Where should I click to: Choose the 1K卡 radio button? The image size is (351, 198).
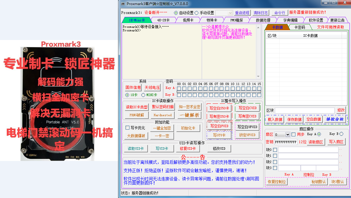127,95
